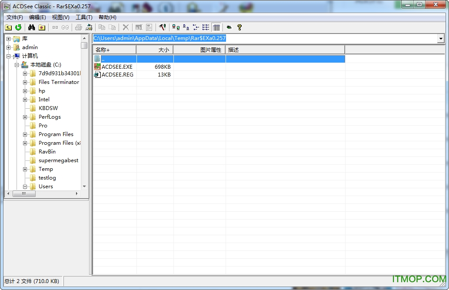Toggle the details table view icon
Image resolution: width=449 pixels, height=290 pixels.
coord(216,27)
